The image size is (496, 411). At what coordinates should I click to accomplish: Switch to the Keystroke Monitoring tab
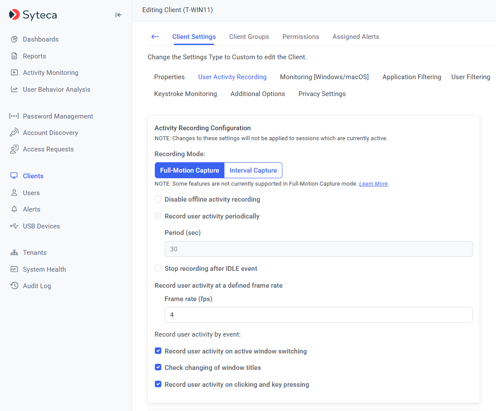click(186, 94)
